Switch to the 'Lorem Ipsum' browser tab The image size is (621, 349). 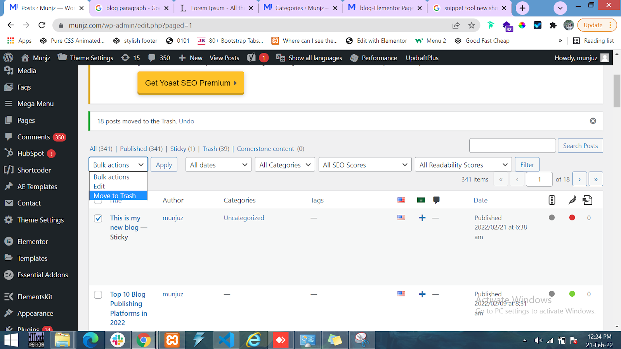tap(216, 8)
